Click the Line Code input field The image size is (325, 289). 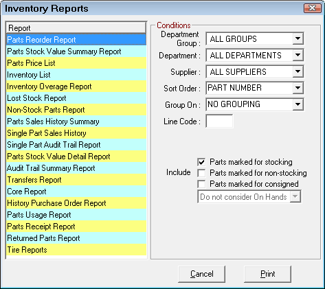click(x=219, y=121)
